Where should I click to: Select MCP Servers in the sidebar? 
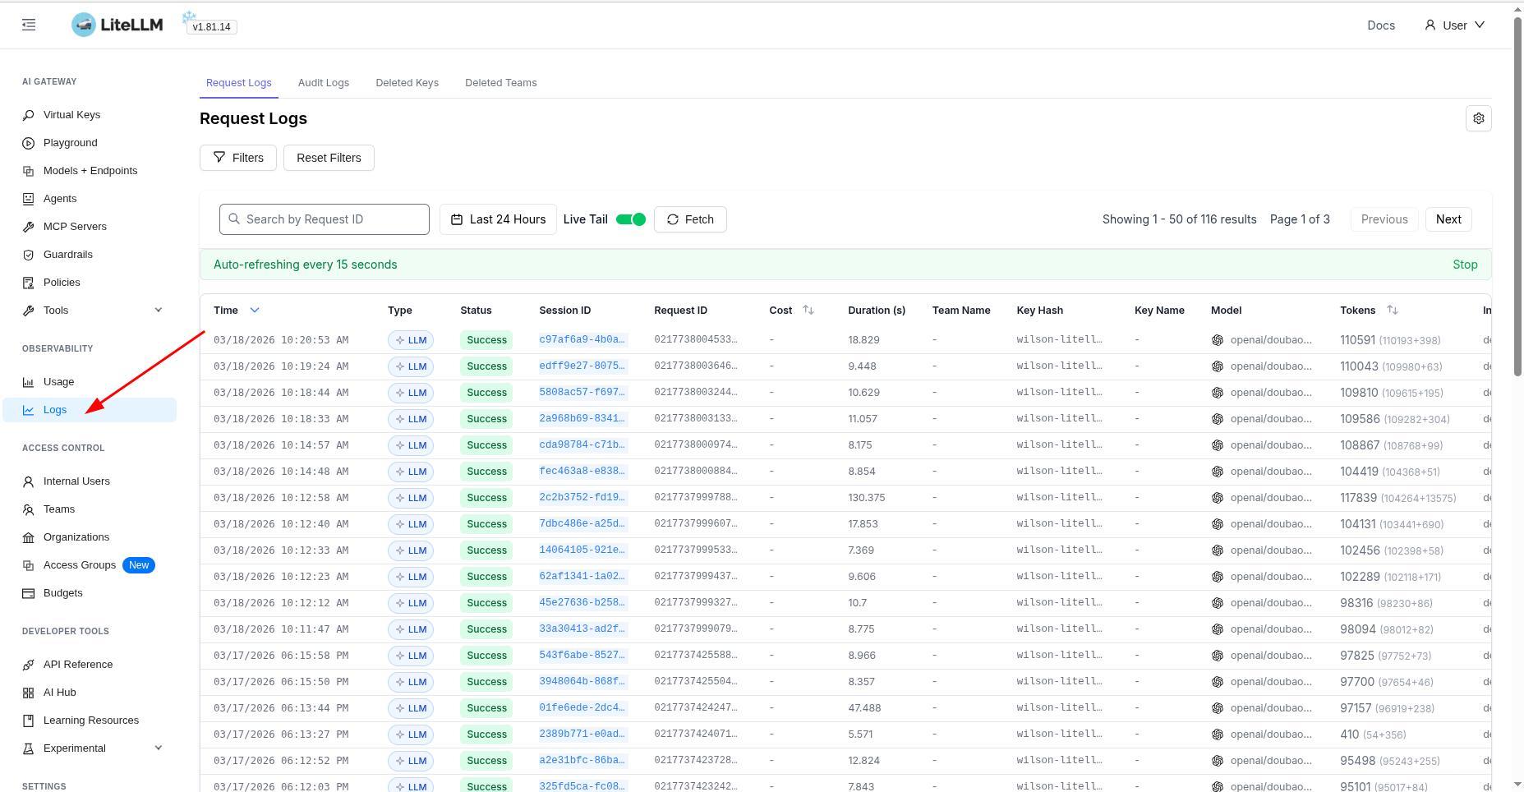tap(75, 226)
